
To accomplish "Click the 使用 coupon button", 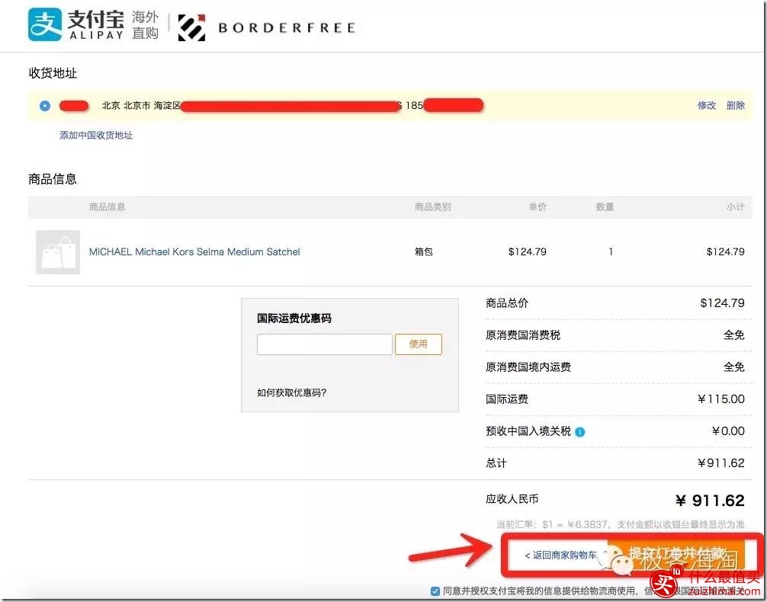I will (x=419, y=344).
